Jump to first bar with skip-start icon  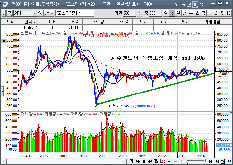click(210, 161)
